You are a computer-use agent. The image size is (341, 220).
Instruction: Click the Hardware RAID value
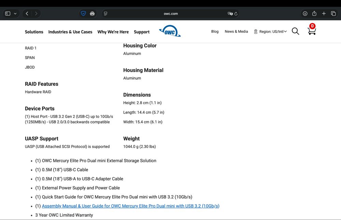point(38,92)
